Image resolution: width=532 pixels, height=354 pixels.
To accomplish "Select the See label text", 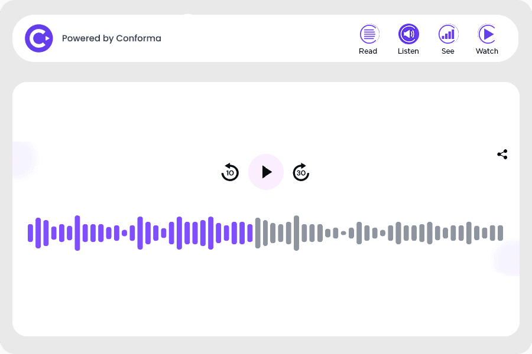I will pos(447,51).
